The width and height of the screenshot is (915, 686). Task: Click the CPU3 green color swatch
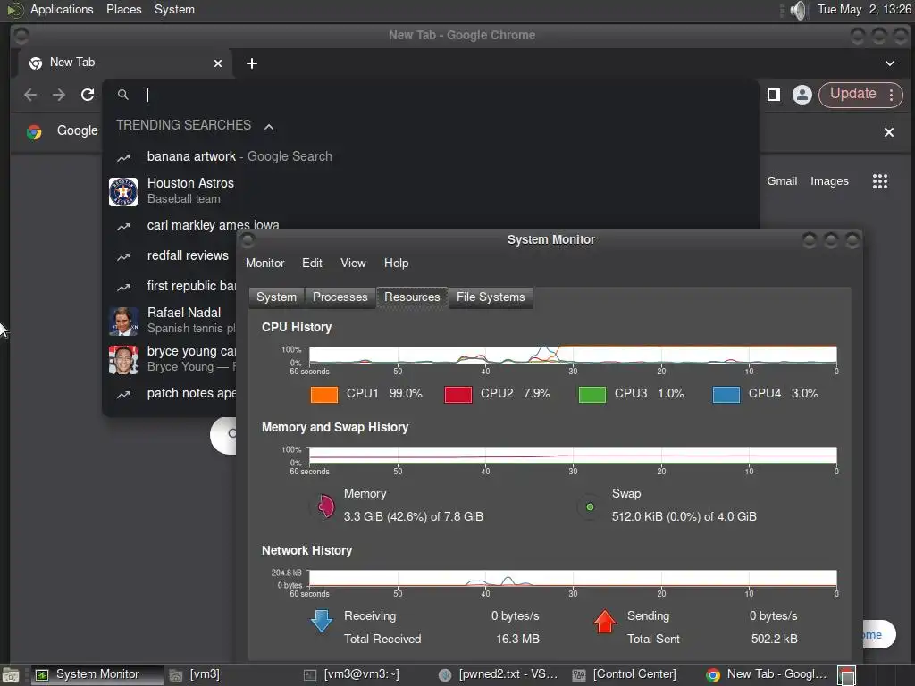pos(592,394)
